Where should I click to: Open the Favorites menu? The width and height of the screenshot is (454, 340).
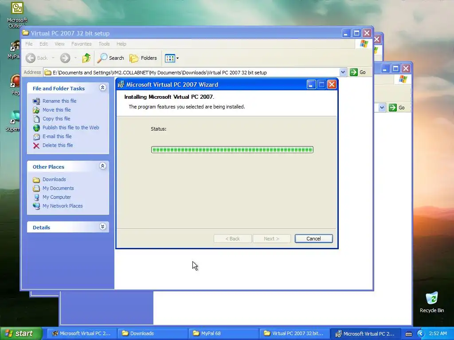pyautogui.click(x=82, y=44)
